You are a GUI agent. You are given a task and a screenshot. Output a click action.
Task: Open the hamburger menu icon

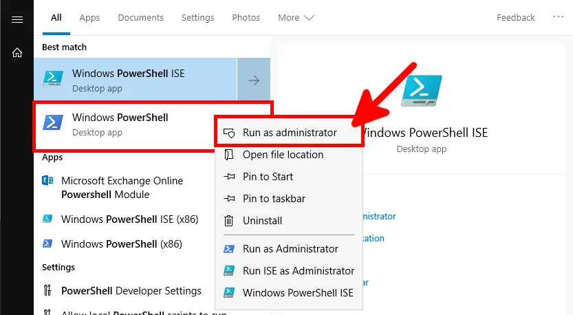[17, 19]
